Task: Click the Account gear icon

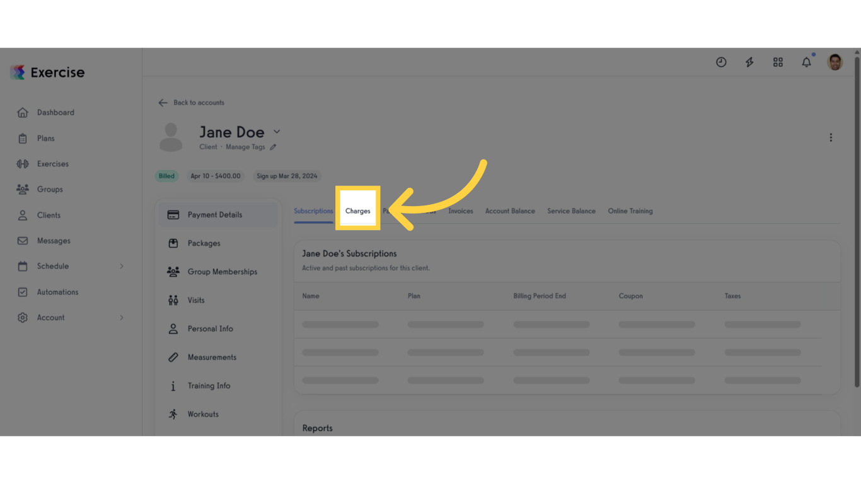Action: click(x=23, y=318)
